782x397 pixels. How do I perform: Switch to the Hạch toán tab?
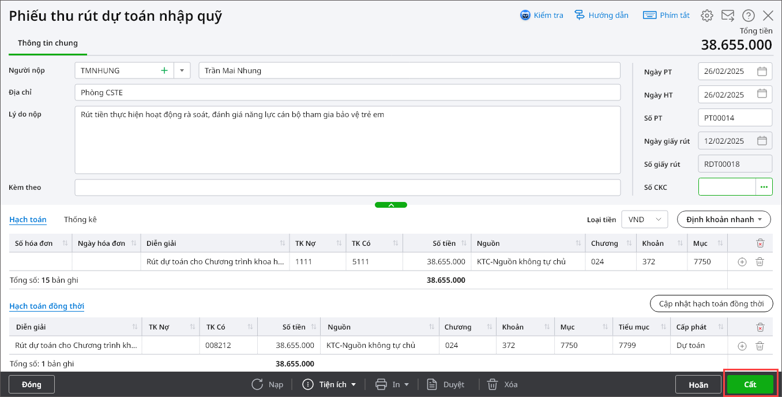point(28,219)
